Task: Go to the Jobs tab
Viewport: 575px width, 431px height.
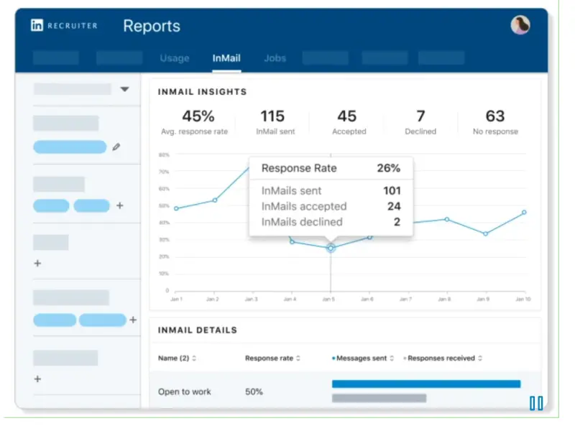Action: pyautogui.click(x=275, y=58)
